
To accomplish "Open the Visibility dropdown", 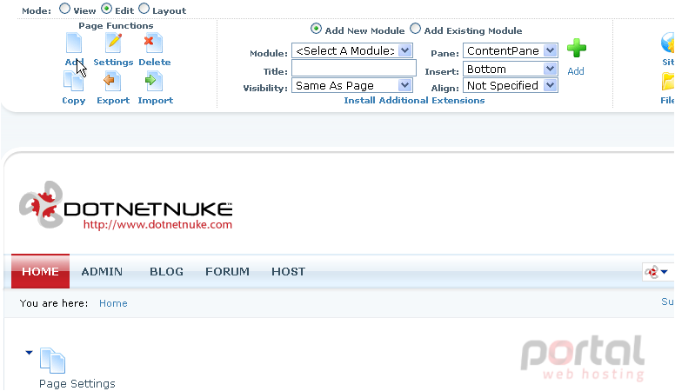I will point(352,86).
